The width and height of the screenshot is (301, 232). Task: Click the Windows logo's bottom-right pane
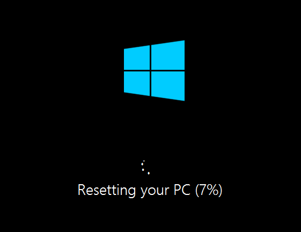168,86
